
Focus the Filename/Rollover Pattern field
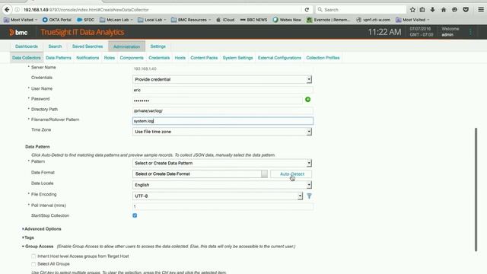pyautogui.click(x=223, y=121)
